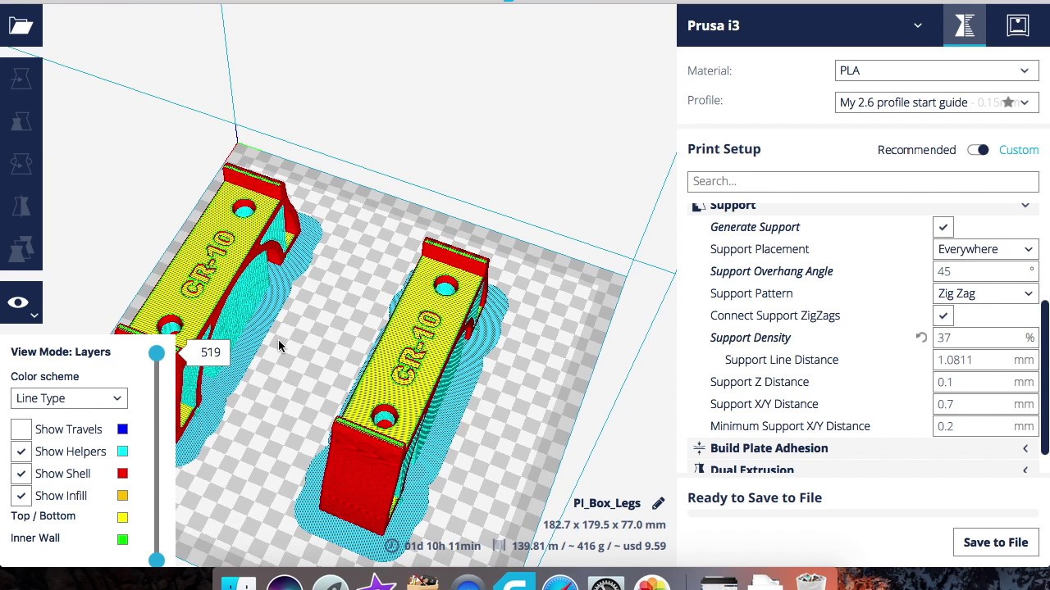Viewport: 1050px width, 590px height.
Task: Edit the Support X/Y Distance value
Action: (985, 404)
